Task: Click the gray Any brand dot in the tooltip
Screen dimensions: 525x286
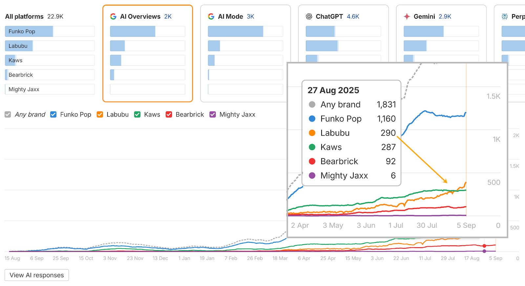Action: point(312,105)
